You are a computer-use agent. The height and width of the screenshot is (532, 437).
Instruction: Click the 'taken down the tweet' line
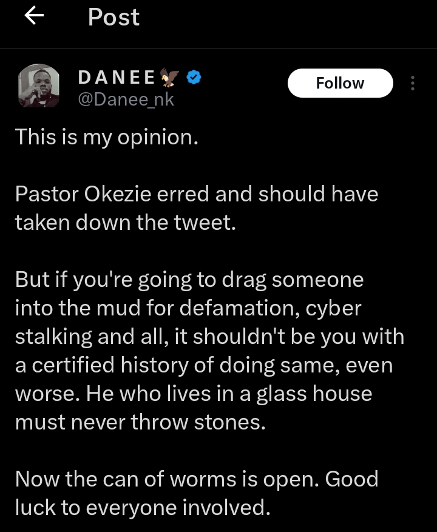pos(125,223)
